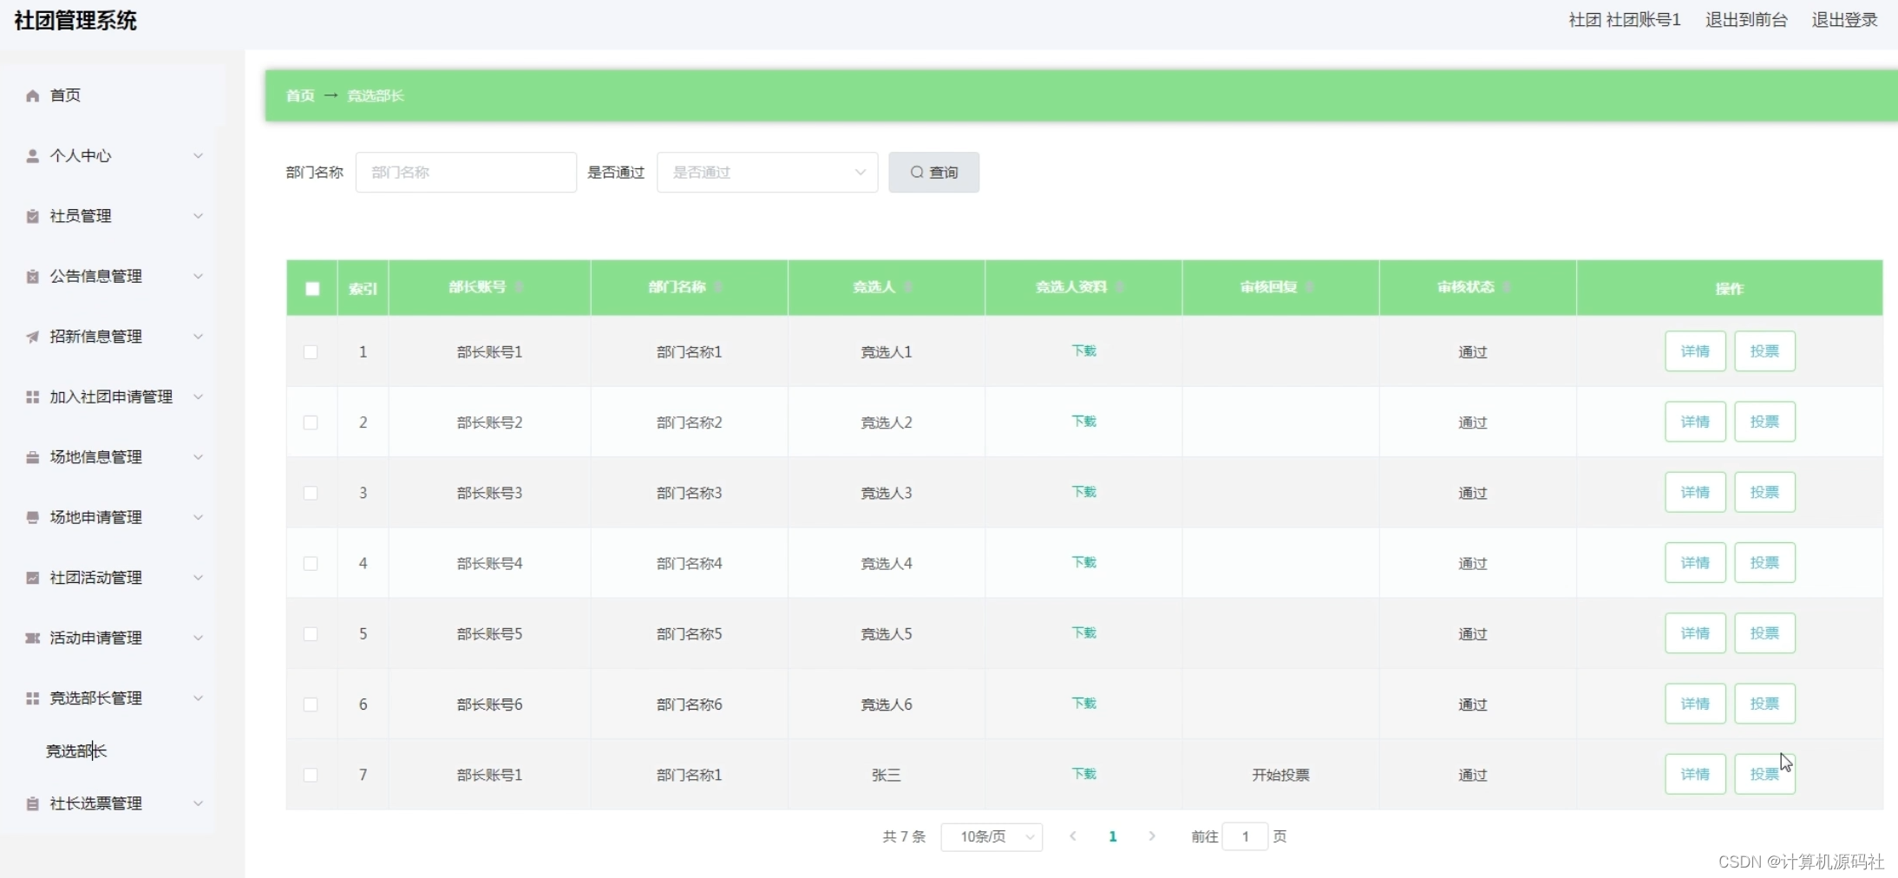The image size is (1898, 878).
Task: Click the icon beside 社长选票管理
Action: 32,804
